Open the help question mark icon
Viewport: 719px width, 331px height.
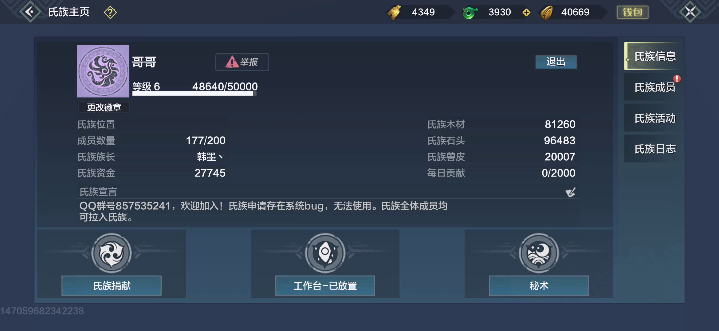tap(110, 13)
